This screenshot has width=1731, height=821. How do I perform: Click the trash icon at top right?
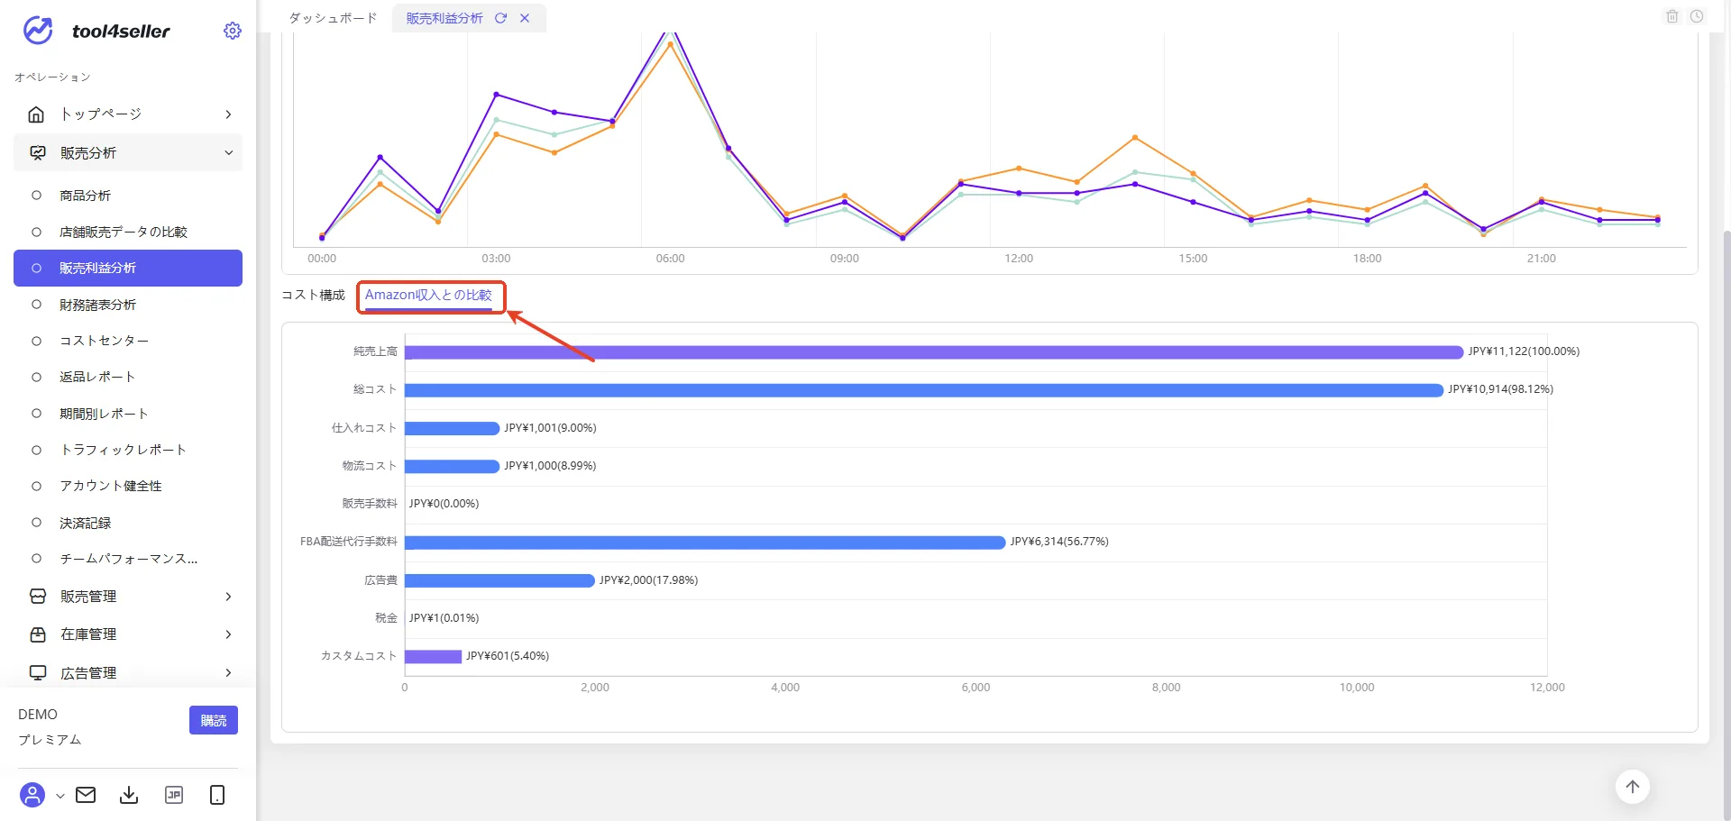click(1672, 16)
